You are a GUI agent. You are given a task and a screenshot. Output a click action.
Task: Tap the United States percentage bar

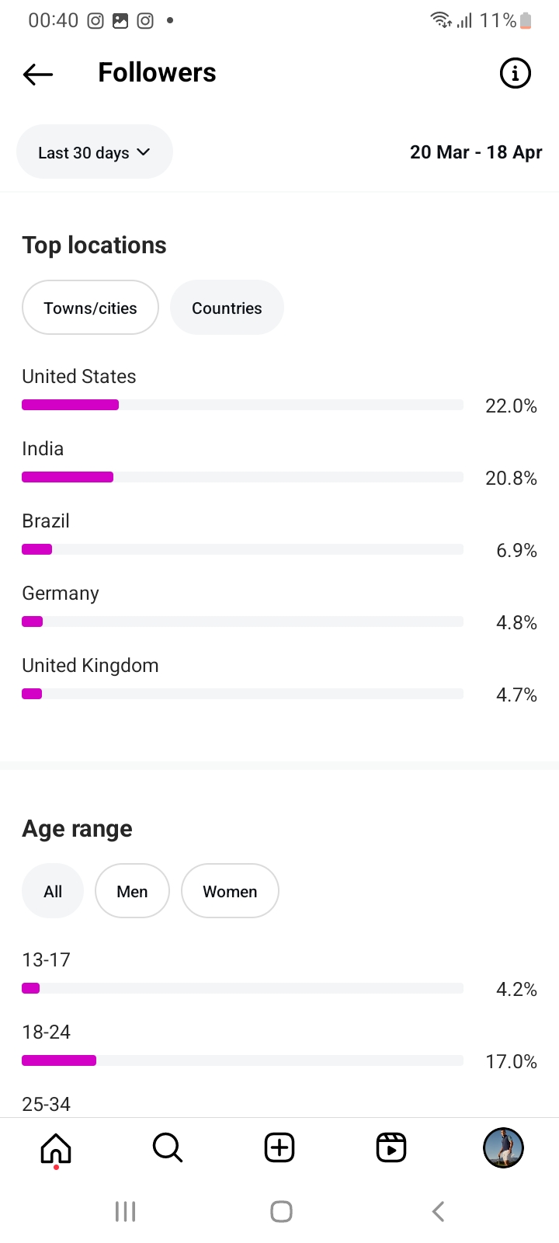pyautogui.click(x=242, y=405)
